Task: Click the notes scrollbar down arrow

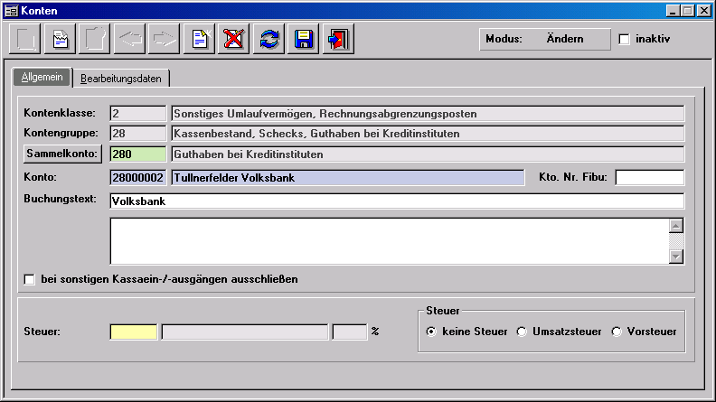Action: (675, 257)
